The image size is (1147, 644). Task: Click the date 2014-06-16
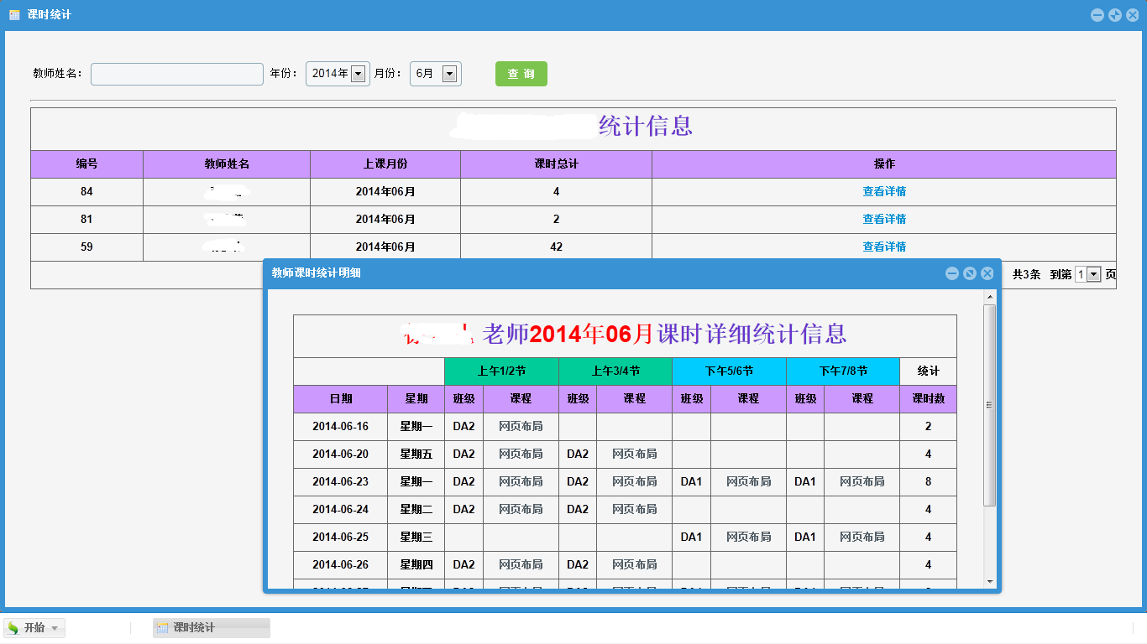[x=341, y=426]
